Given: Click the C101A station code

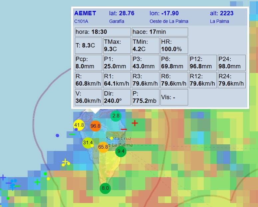Looking at the screenshot, I should click(x=81, y=21).
